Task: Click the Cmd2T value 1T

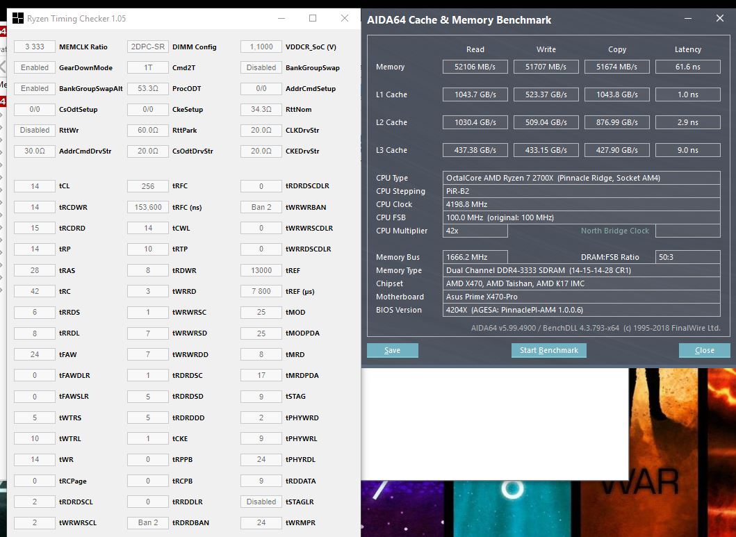Action: (x=148, y=67)
